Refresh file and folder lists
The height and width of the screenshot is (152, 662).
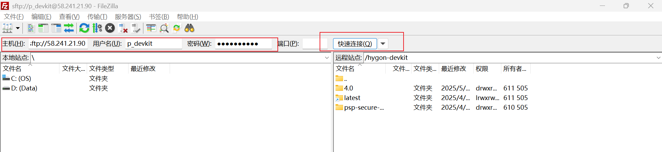click(x=84, y=28)
